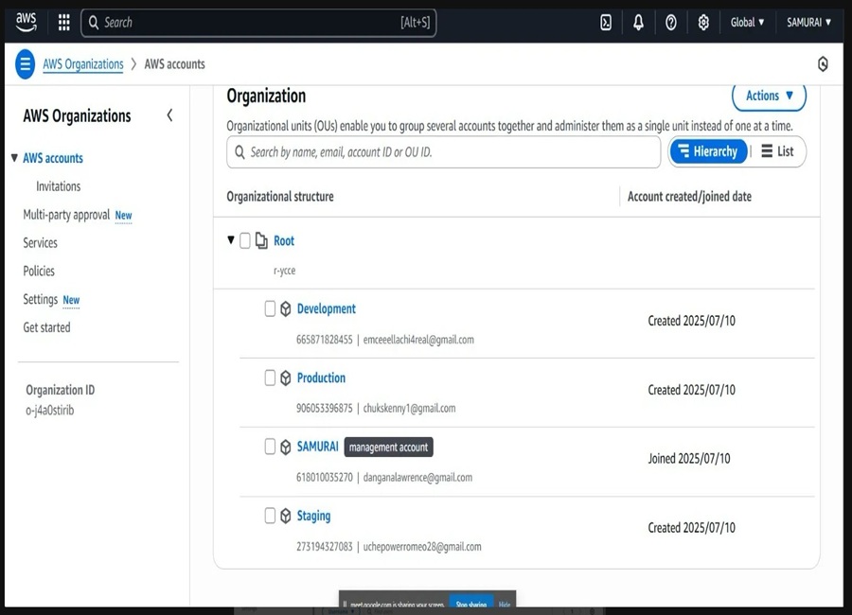Image resolution: width=852 pixels, height=615 pixels.
Task: Open the Actions dropdown
Action: tap(769, 96)
